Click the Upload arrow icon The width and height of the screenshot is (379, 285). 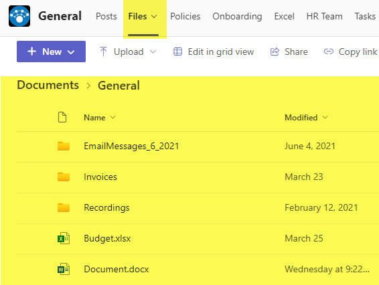pyautogui.click(x=103, y=52)
